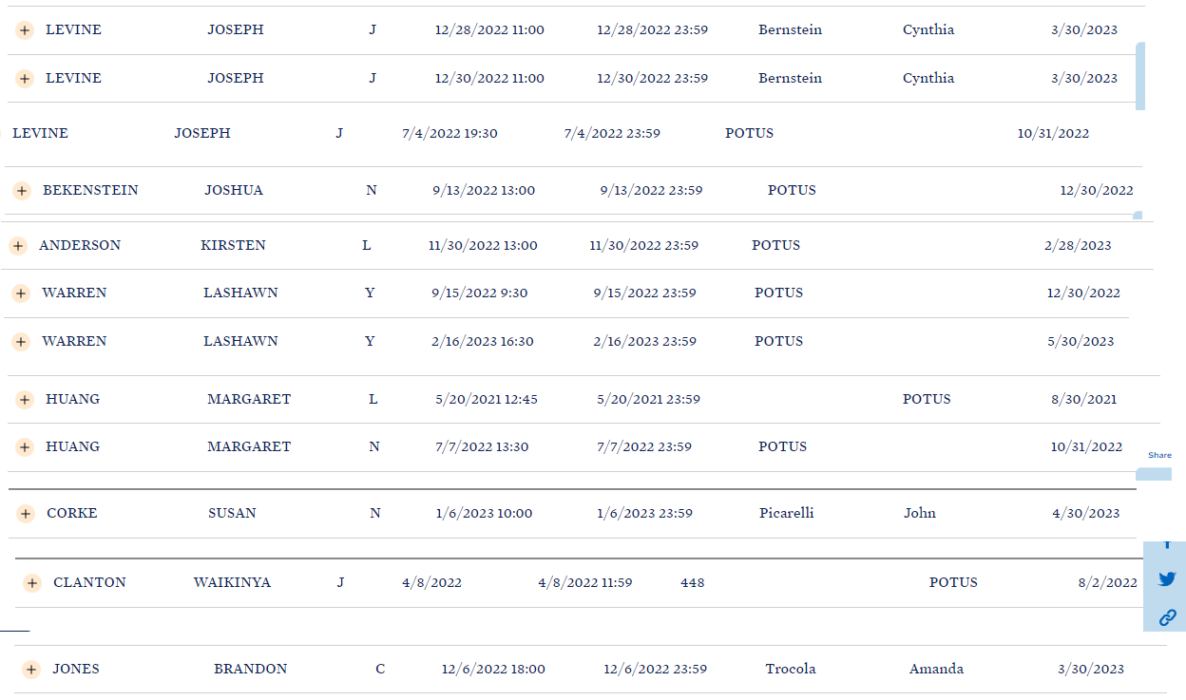Screen dimensions: 1186x700
Task: Click the Share label in sidebar
Action: [1159, 455]
